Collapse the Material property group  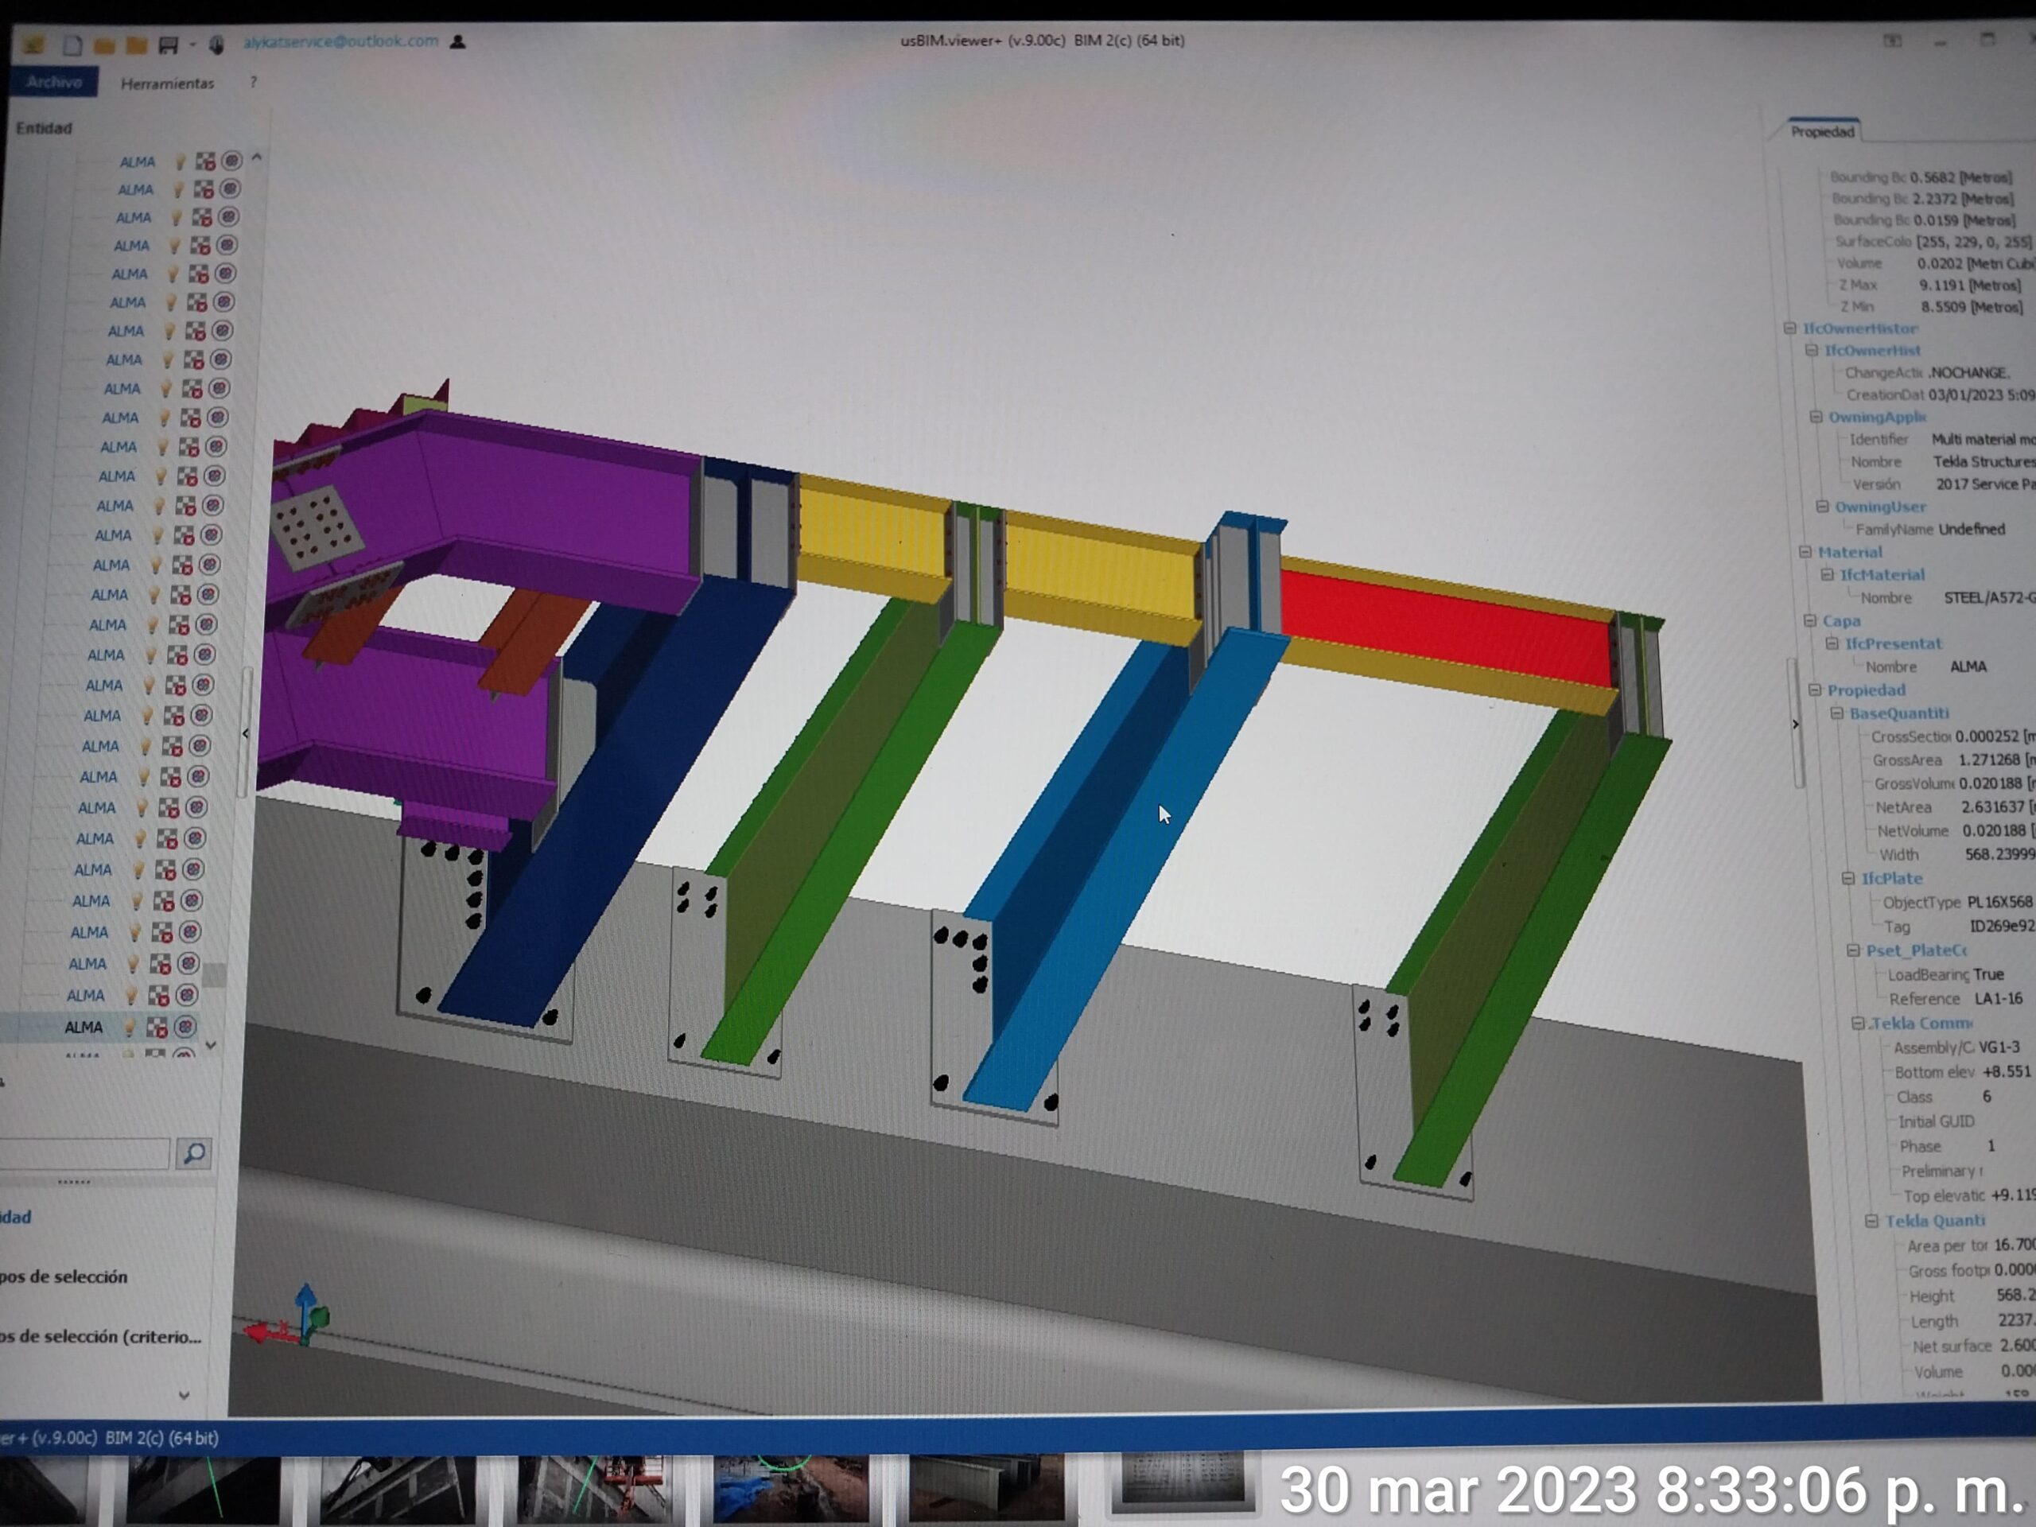point(1805,552)
